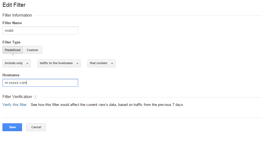
Task: Focus the Filter Name text field
Action: coord(40,31)
